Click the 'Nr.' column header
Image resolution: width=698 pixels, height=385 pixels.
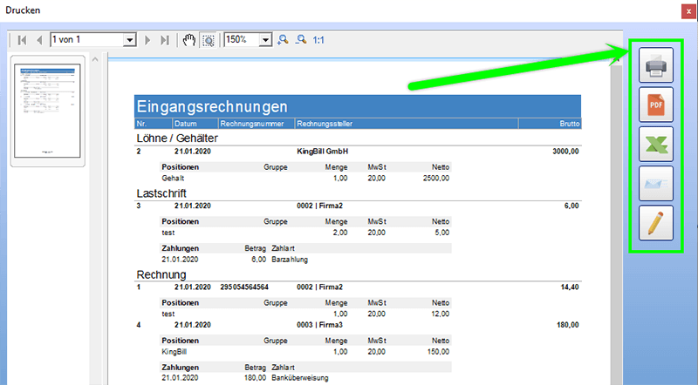point(141,124)
